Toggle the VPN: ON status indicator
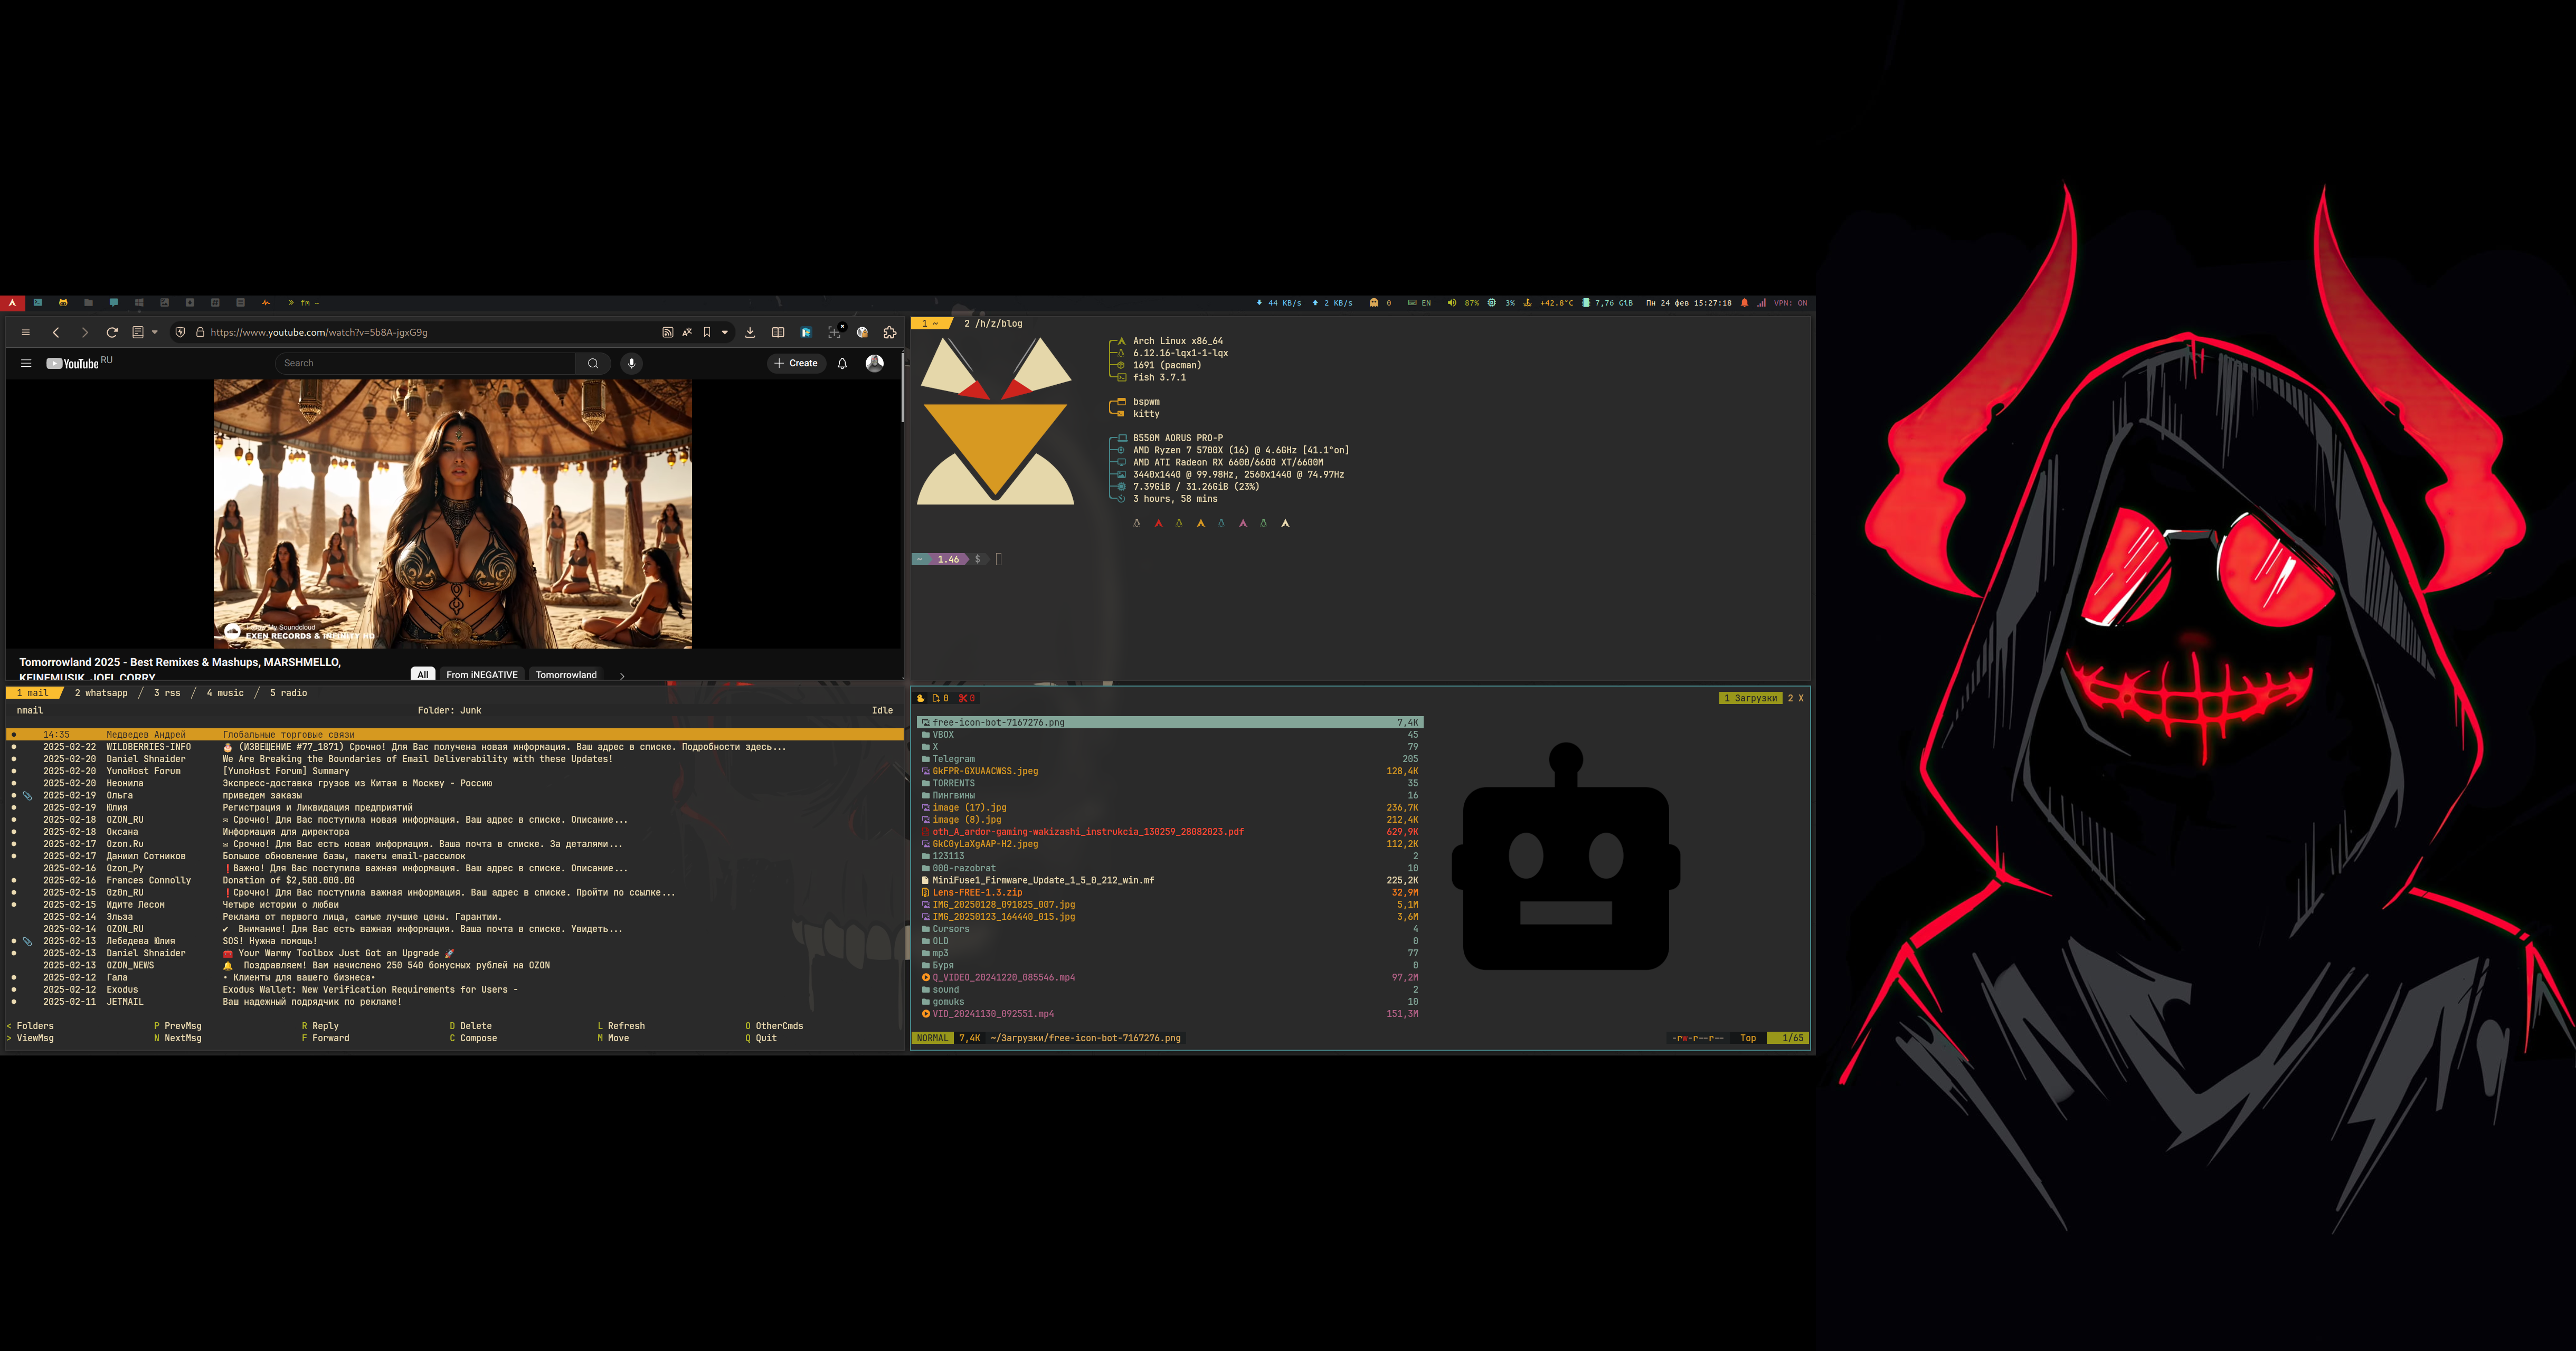Viewport: 2576px width, 1351px height. click(1790, 303)
